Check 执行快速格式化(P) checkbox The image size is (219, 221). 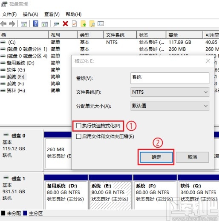coord(78,126)
